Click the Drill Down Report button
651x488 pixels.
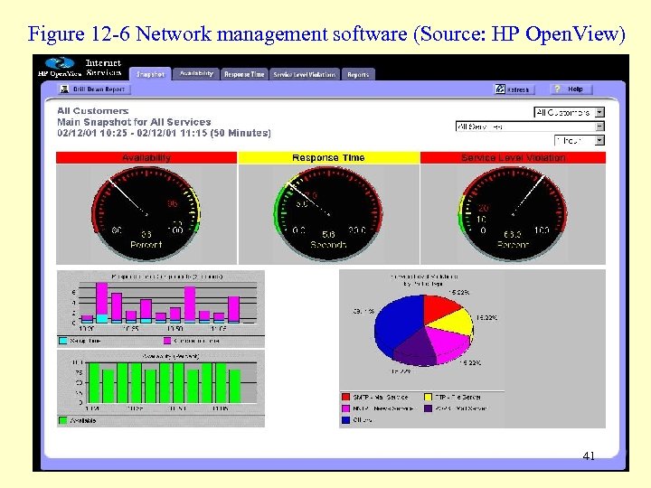click(94, 89)
